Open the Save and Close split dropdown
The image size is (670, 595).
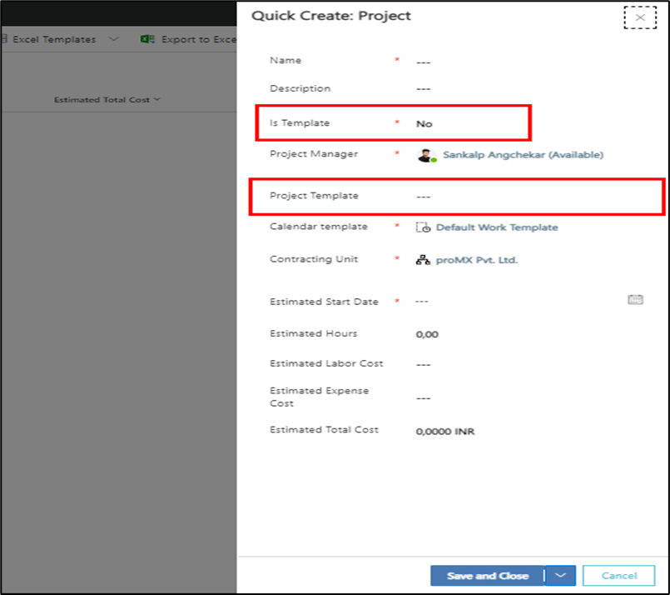click(x=561, y=575)
